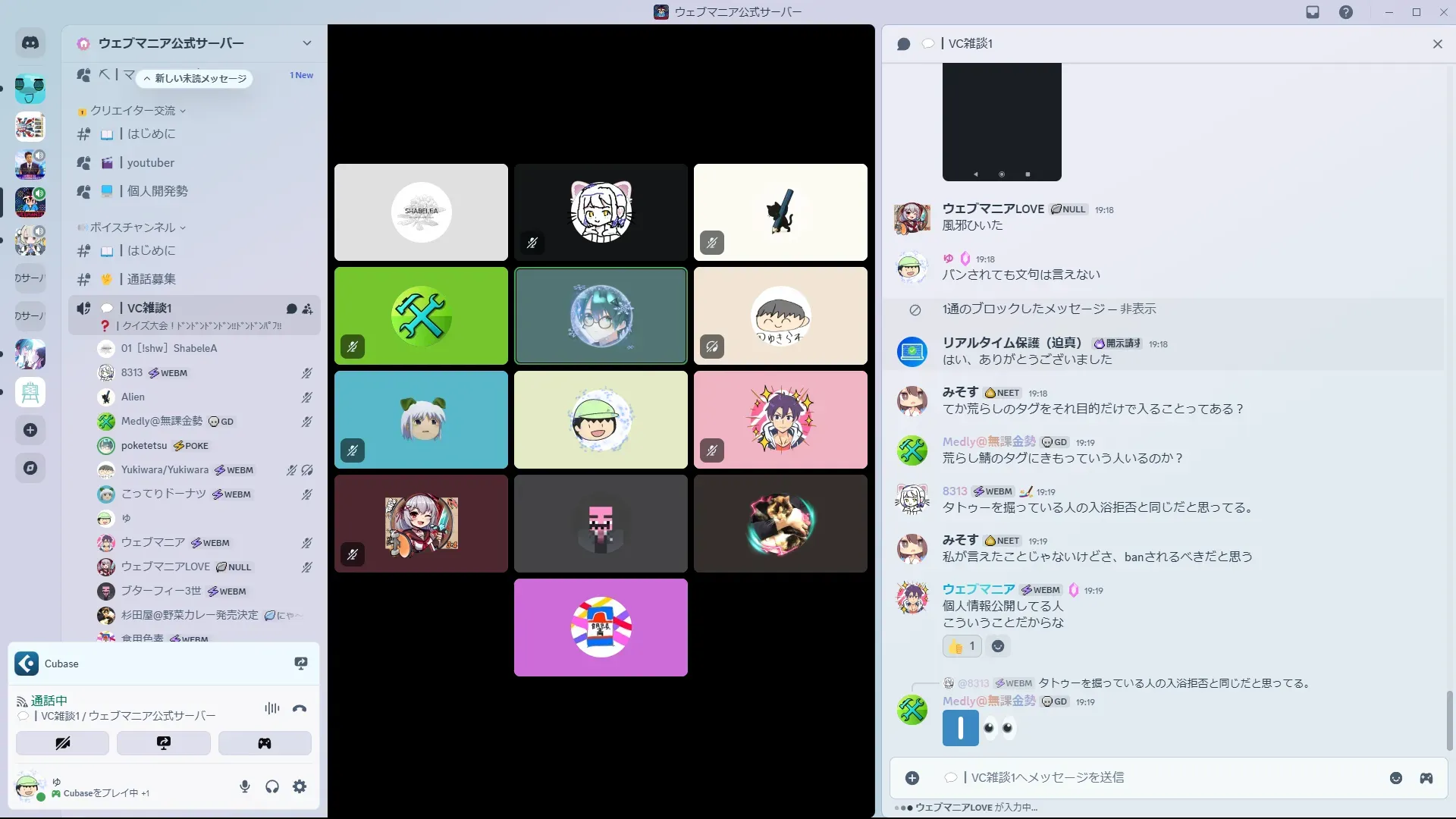Open the inbox icon in title bar
The image size is (1456, 819).
coord(1313,12)
